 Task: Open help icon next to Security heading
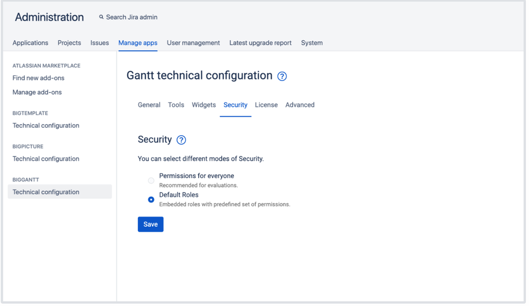click(181, 139)
